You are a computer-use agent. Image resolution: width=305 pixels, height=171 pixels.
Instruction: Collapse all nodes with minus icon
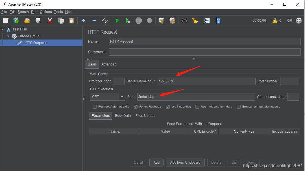(94, 21)
